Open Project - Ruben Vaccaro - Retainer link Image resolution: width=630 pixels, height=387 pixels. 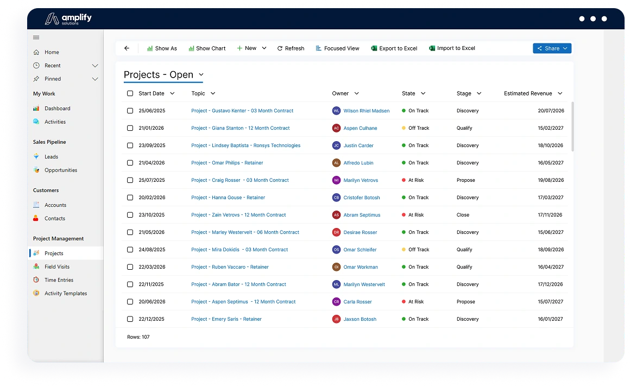point(230,267)
